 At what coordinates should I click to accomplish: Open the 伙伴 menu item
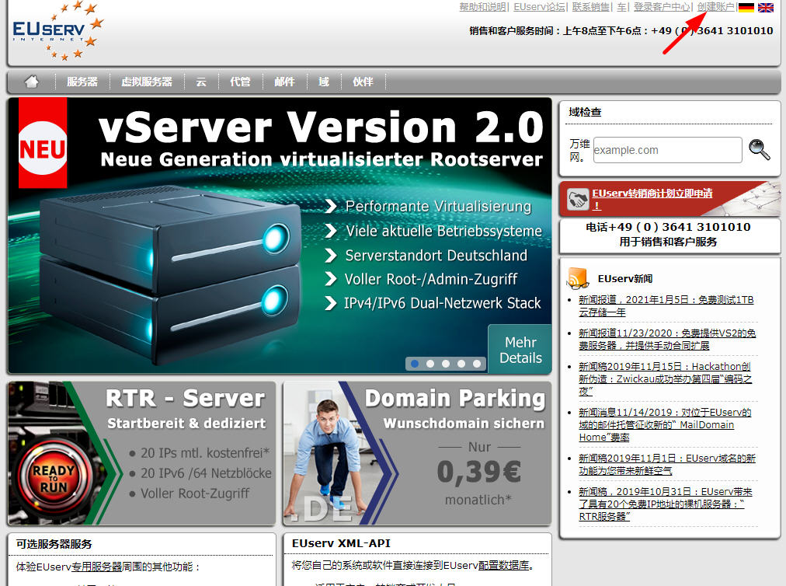(x=363, y=82)
